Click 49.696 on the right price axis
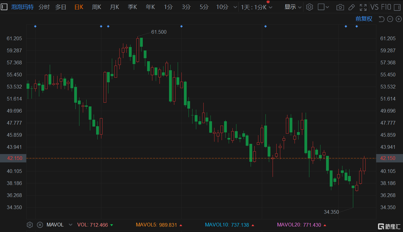The width and height of the screenshot is (403, 232). click(388, 111)
